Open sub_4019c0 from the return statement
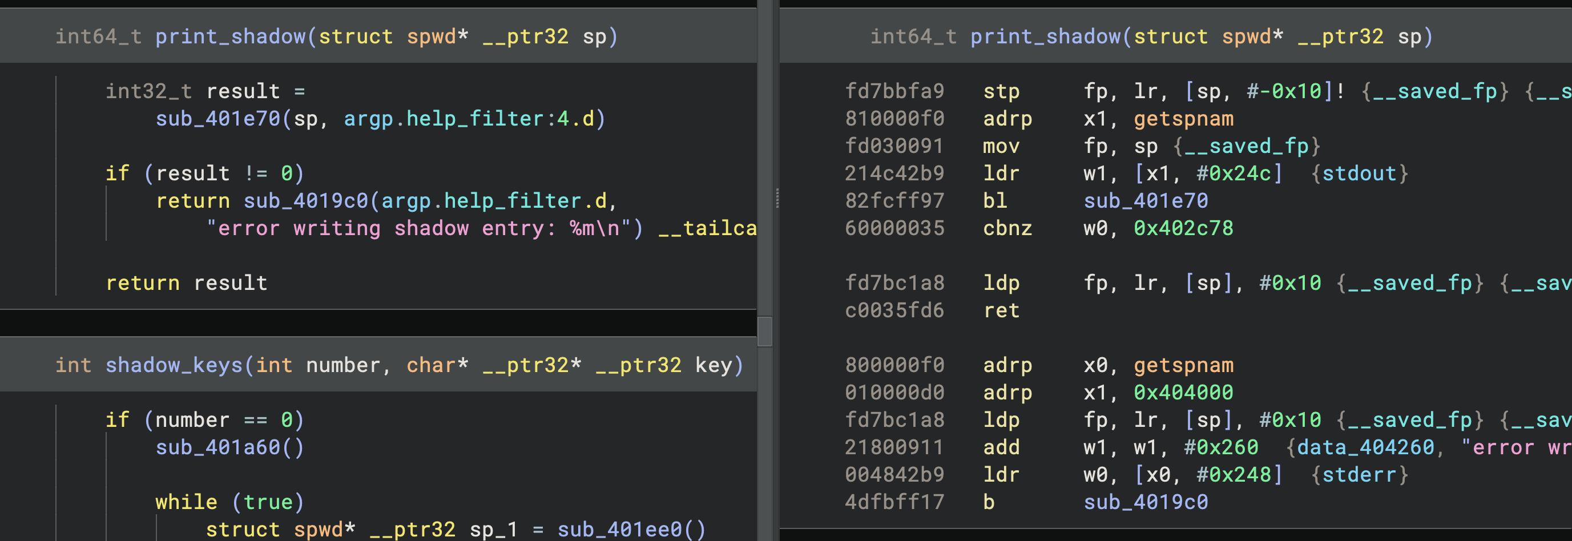This screenshot has width=1572, height=541. (305, 201)
